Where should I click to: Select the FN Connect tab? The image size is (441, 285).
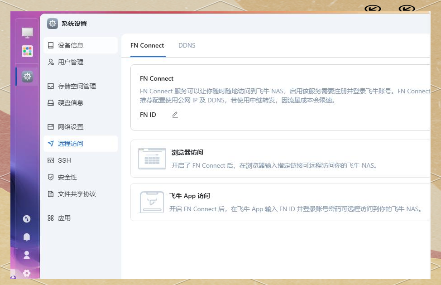pyautogui.click(x=147, y=45)
